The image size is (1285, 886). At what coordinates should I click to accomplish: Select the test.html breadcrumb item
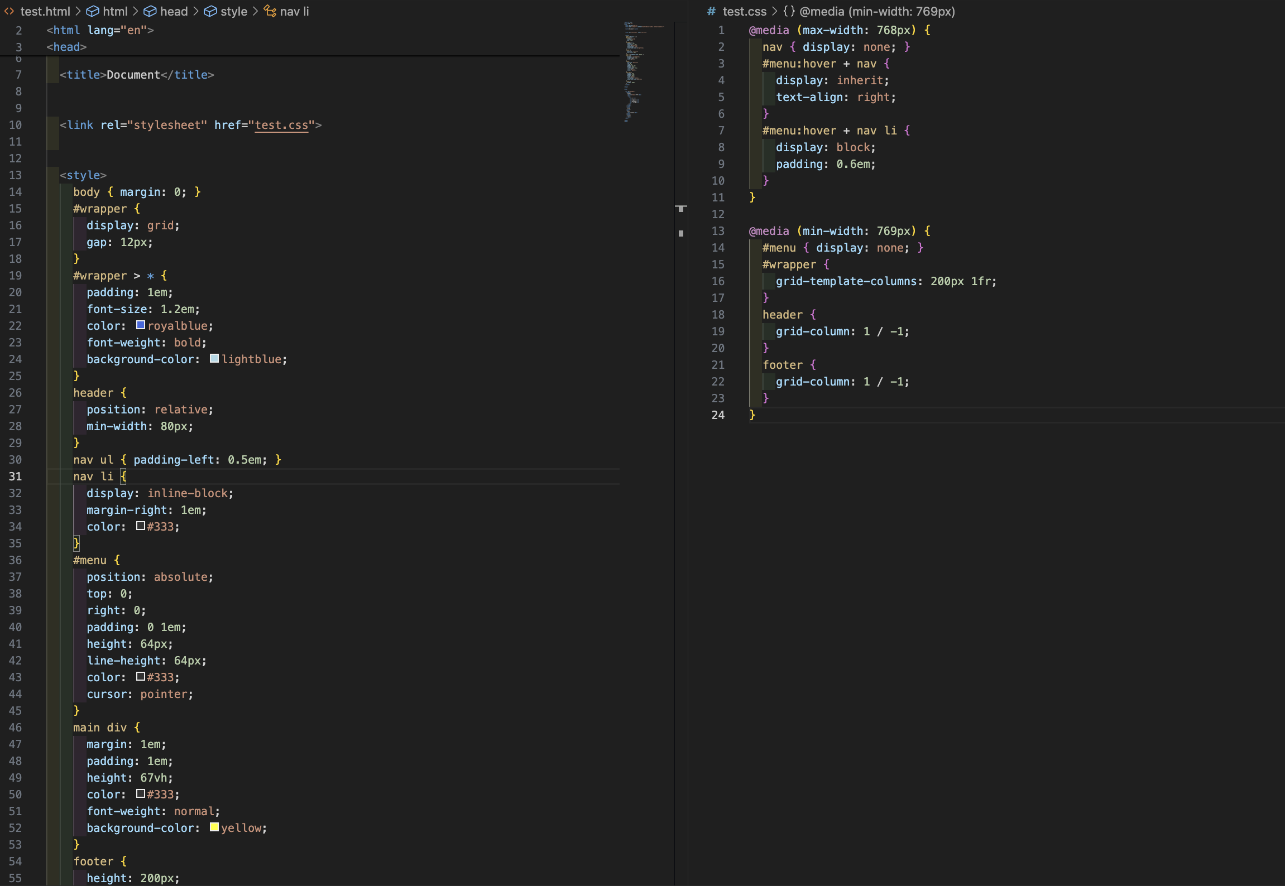tap(45, 11)
